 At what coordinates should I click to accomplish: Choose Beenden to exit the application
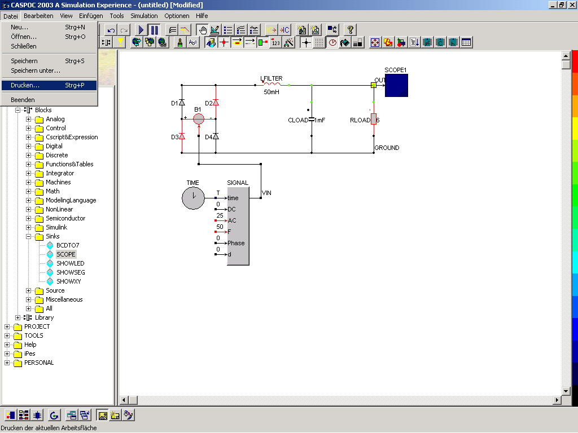(49, 100)
